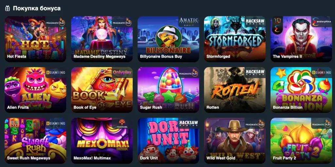335x167 pixels.
Task: Click the Stormforged title label
Action: tap(218, 57)
